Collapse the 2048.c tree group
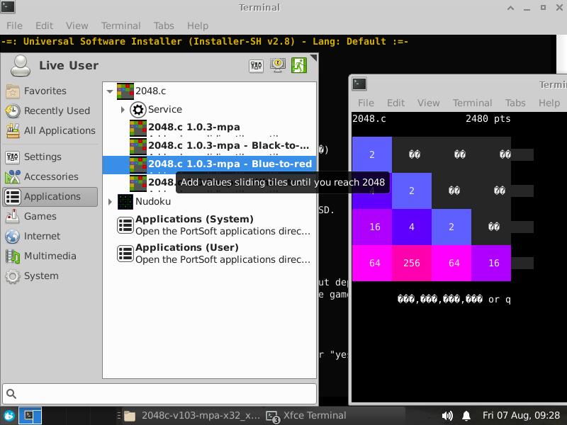The height and width of the screenshot is (425, 567). (110, 91)
